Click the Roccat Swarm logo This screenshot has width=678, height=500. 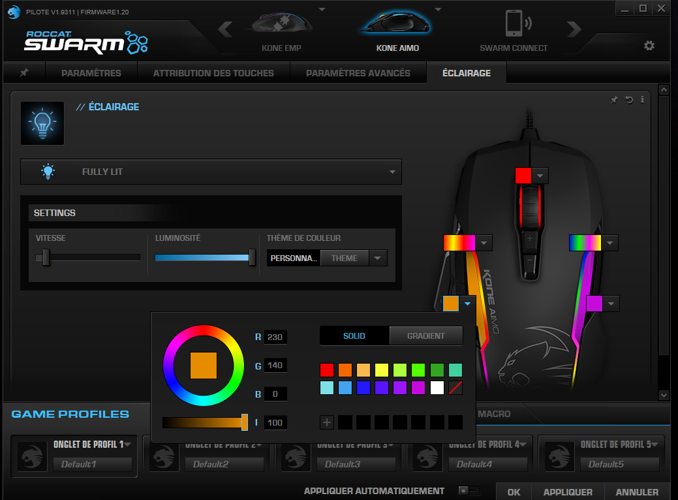point(87,42)
